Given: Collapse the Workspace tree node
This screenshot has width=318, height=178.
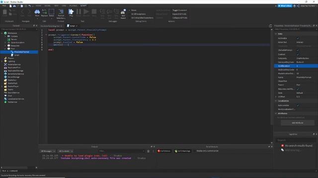Looking at the screenshot, I should tap(2, 33).
